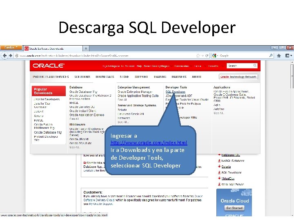Click the WebLogic Server download link

[x=232, y=184]
